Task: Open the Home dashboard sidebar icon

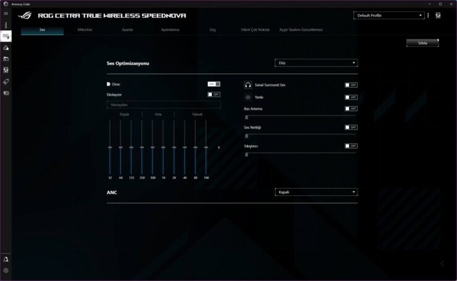Action: [6, 25]
